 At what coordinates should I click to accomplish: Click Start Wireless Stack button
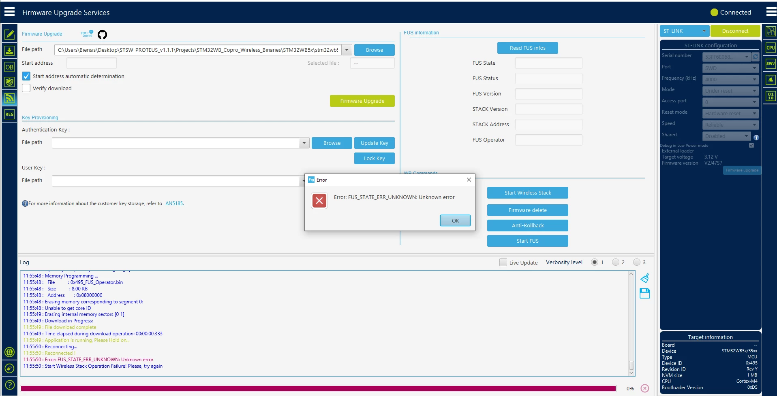coord(527,193)
